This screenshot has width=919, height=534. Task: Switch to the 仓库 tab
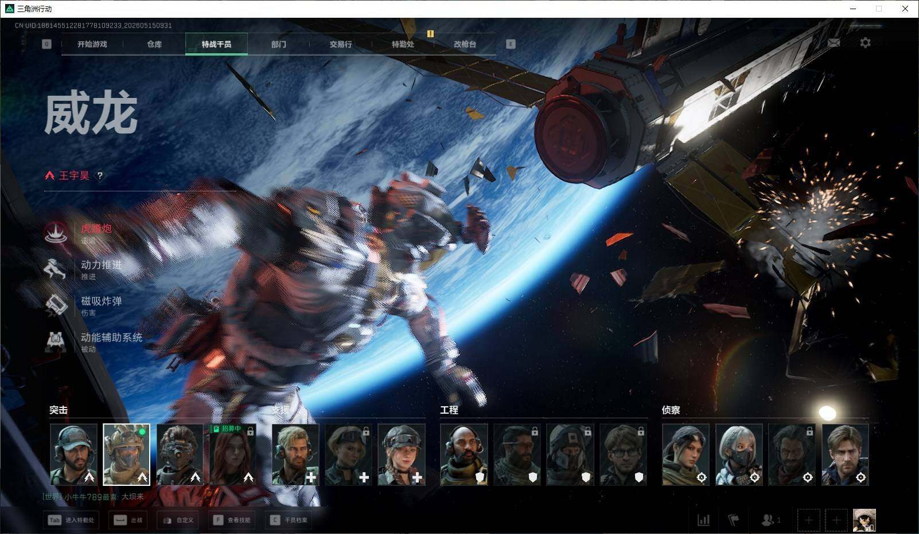(154, 44)
